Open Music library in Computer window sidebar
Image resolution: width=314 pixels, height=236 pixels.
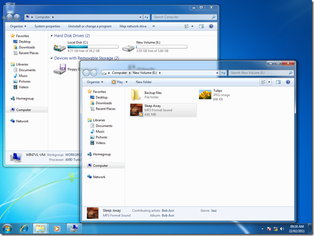point(20,76)
